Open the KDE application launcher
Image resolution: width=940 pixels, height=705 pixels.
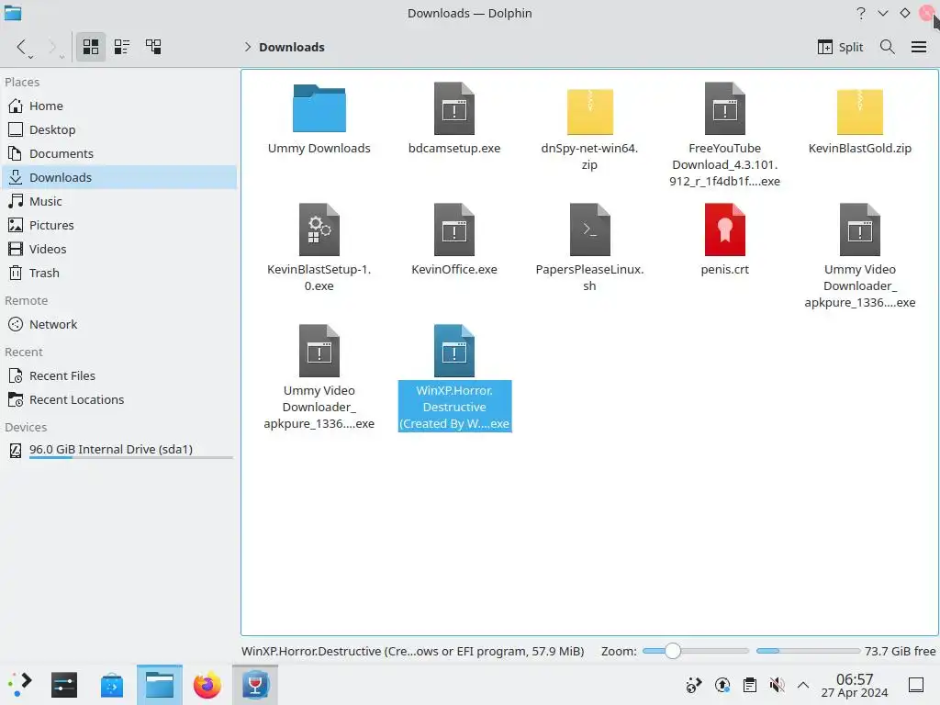click(20, 685)
